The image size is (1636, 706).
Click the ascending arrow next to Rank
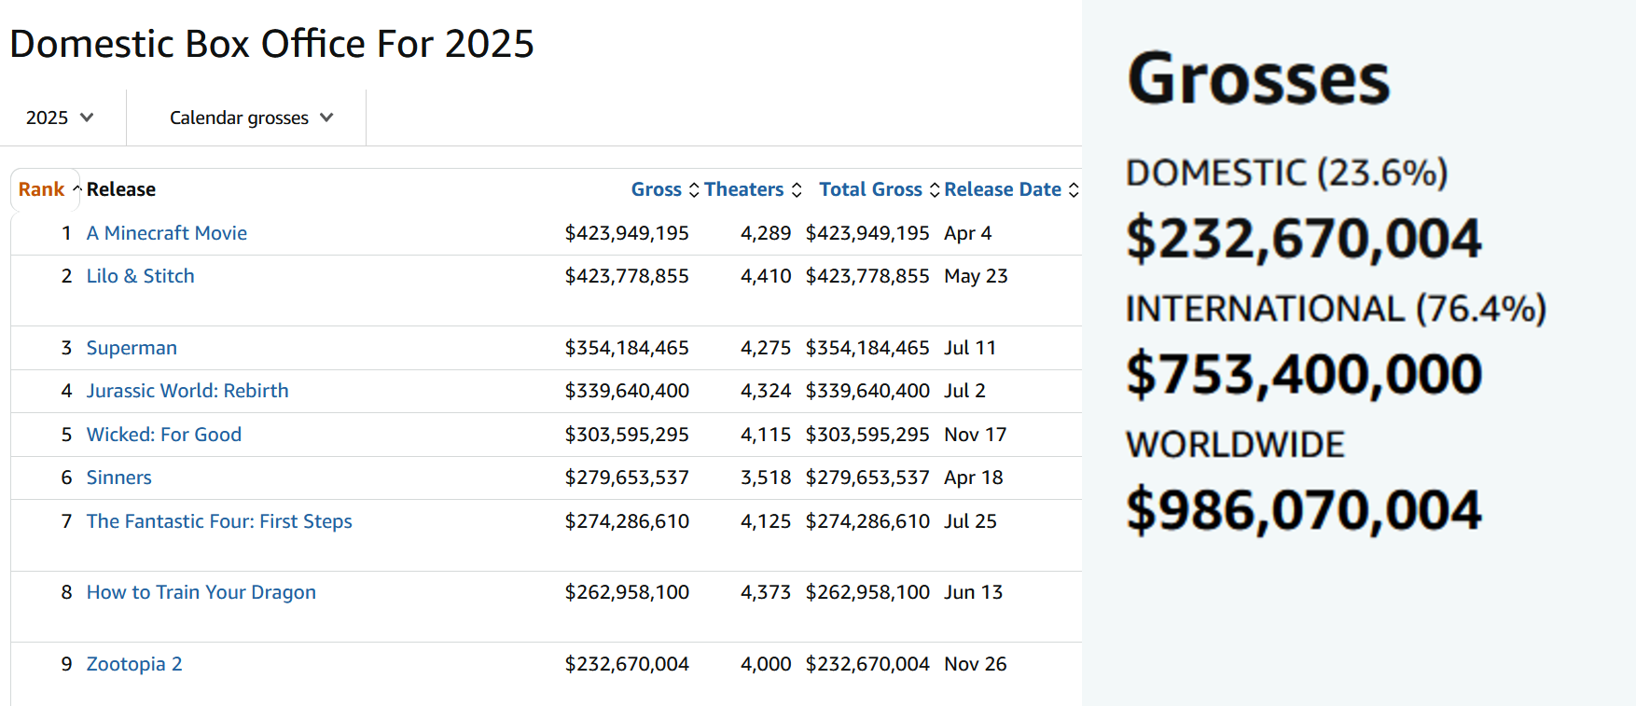(77, 189)
